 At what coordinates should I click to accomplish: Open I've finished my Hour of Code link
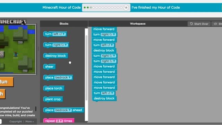(156, 8)
